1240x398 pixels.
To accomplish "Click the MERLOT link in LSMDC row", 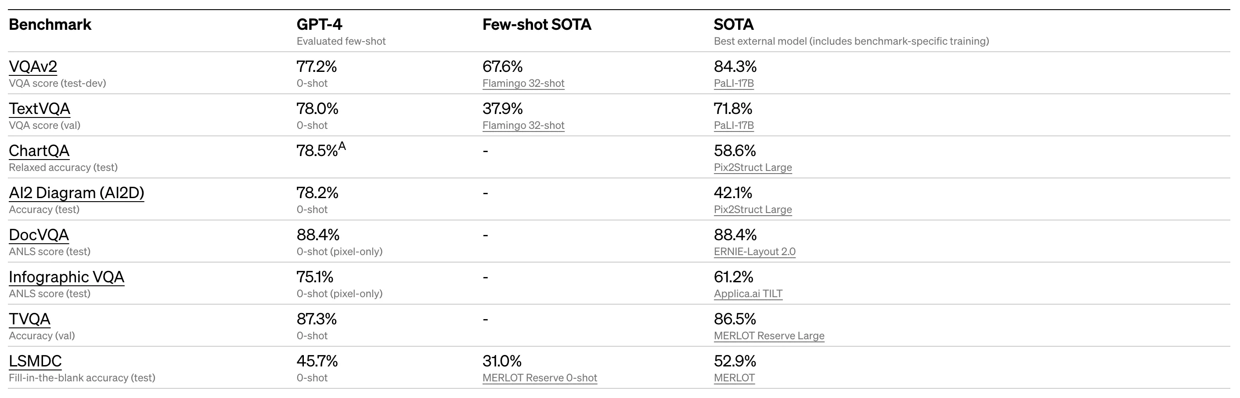I will point(734,378).
